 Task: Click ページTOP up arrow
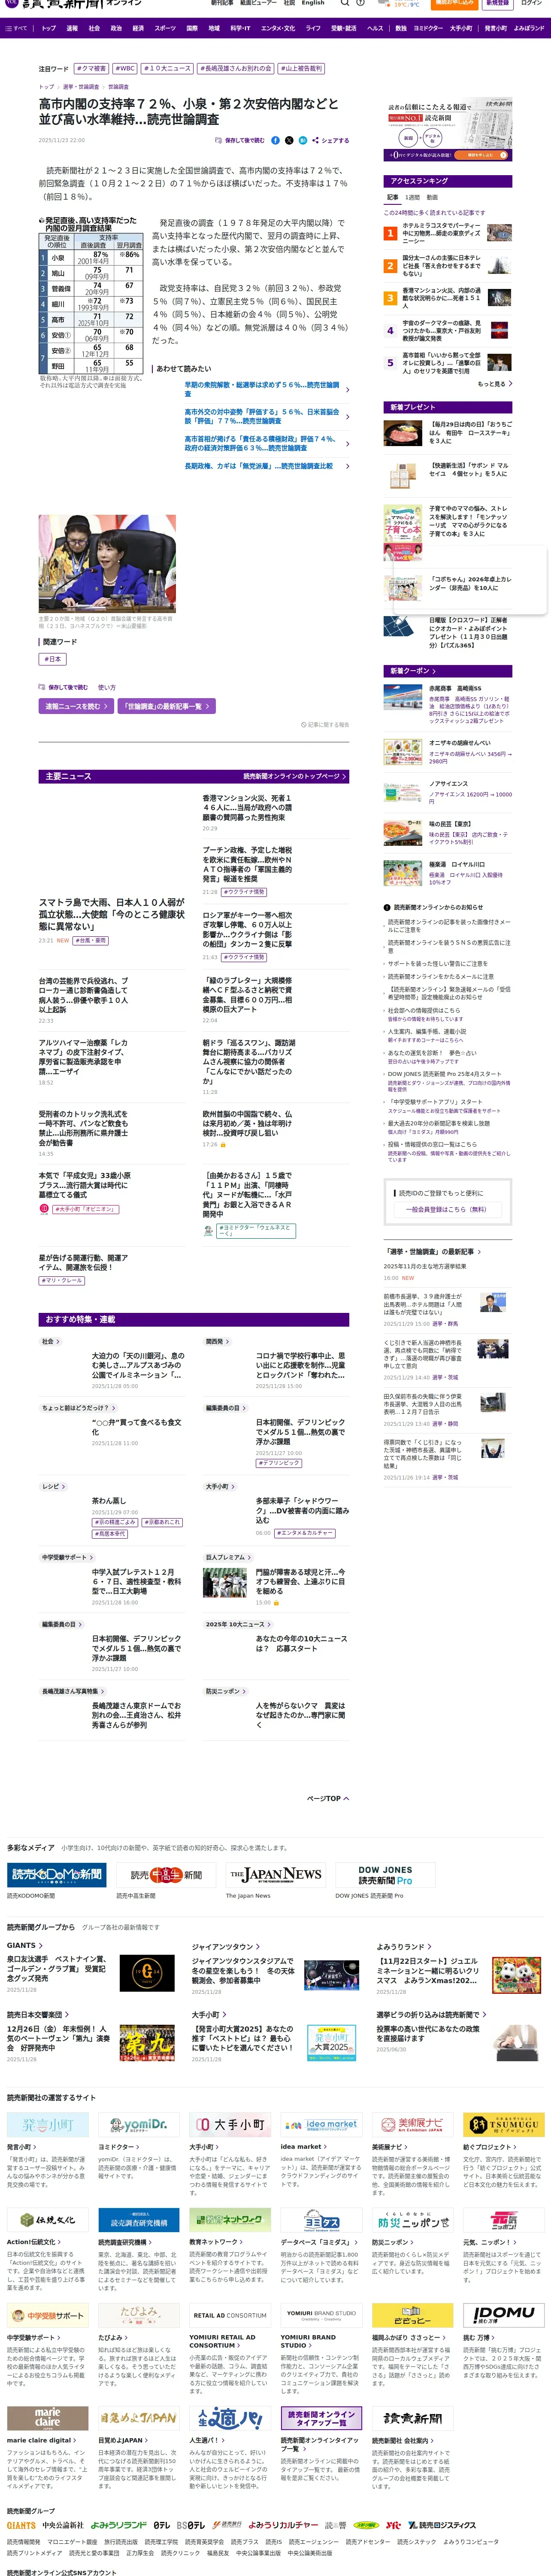[328, 1798]
